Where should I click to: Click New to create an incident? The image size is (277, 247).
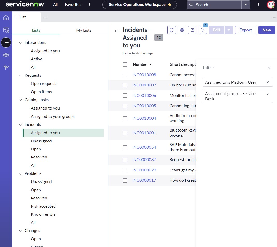click(x=266, y=30)
